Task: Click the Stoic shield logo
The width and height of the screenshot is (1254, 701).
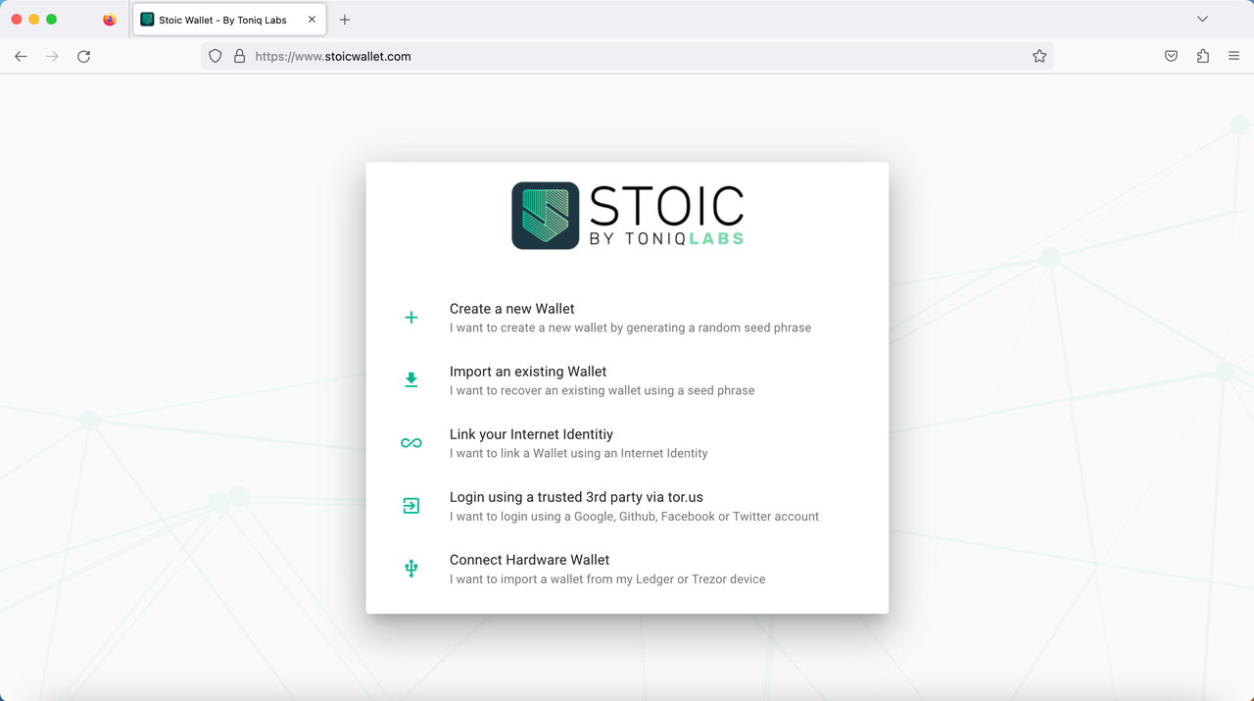Action: (546, 216)
